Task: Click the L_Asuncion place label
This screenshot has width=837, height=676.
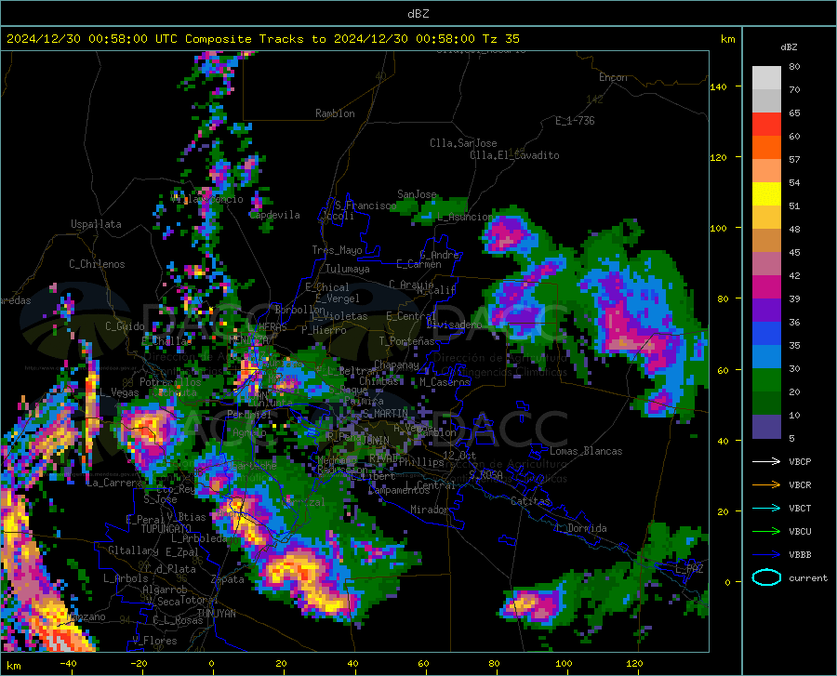Action: click(x=464, y=217)
